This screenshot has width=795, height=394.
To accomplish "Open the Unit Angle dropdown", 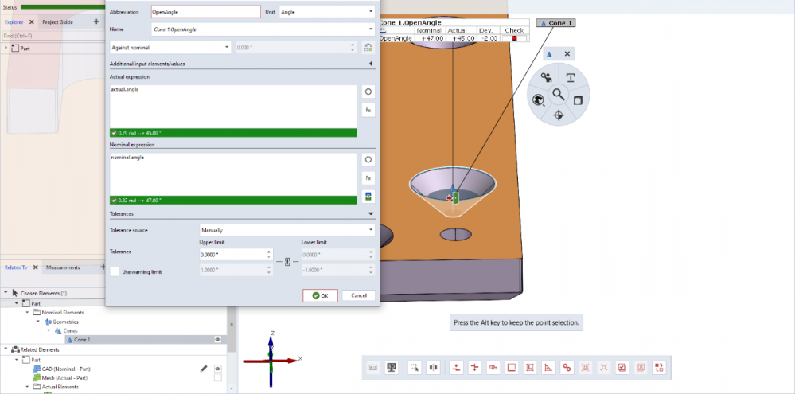I will coord(326,12).
